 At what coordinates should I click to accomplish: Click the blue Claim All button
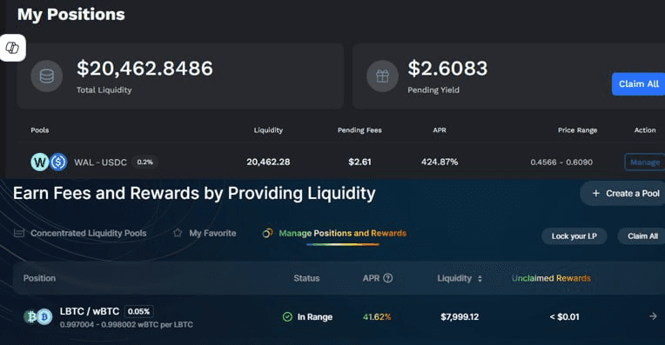[x=638, y=83]
